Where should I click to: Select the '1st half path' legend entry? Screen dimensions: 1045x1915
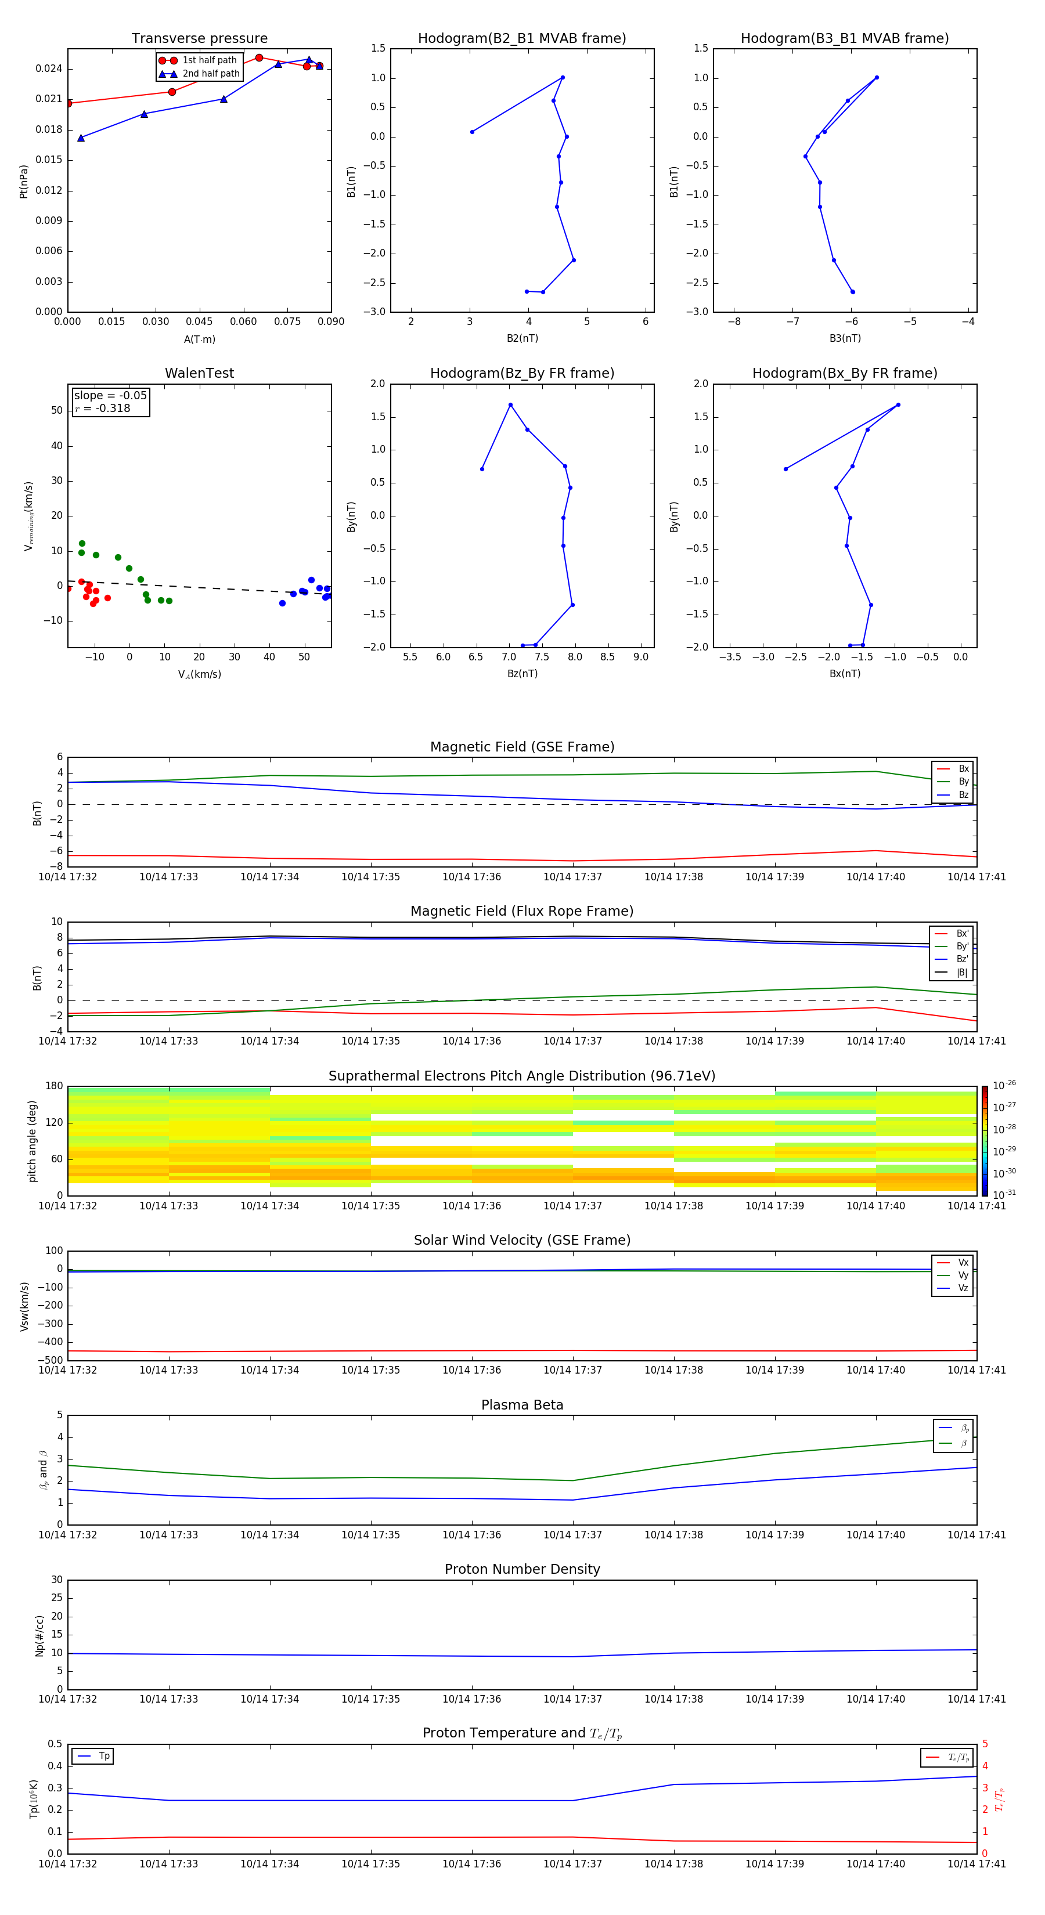(199, 60)
